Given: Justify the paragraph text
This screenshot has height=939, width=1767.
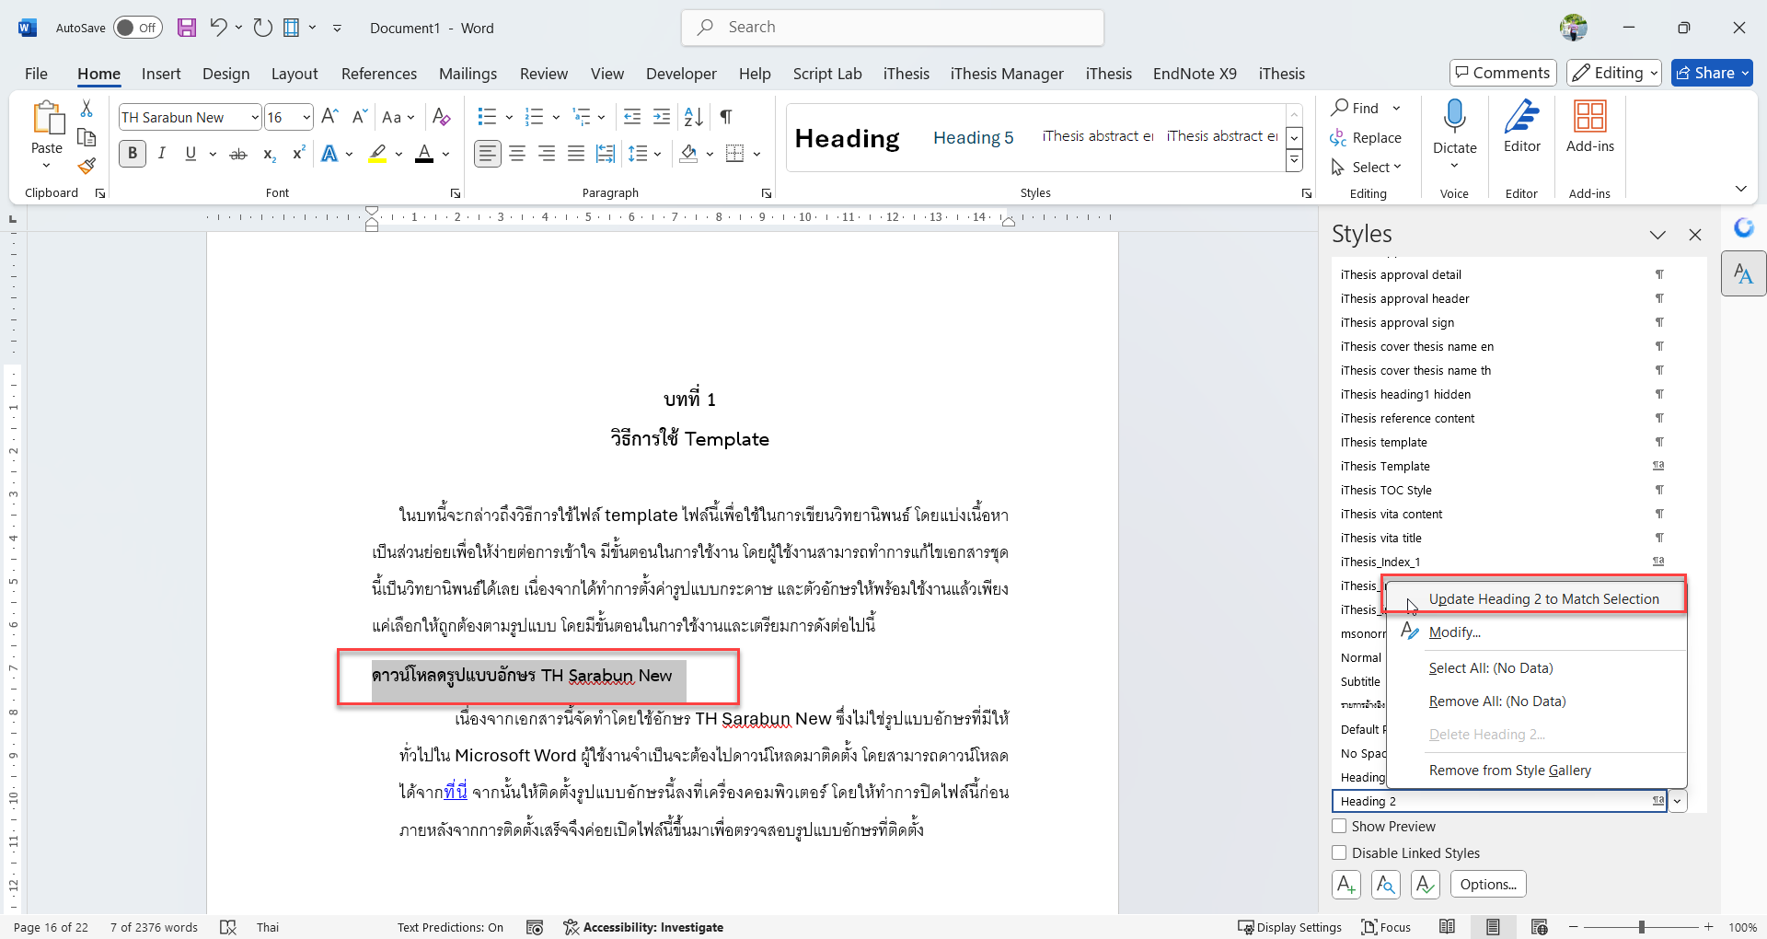Looking at the screenshot, I should [576, 154].
